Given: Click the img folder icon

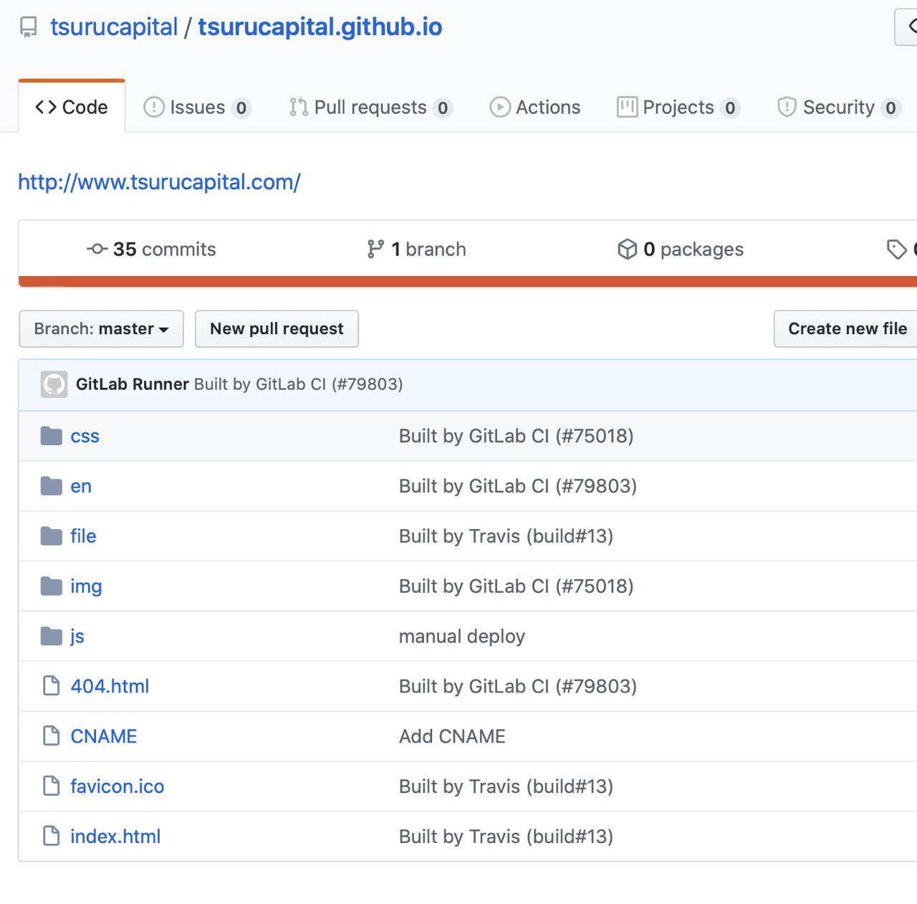Looking at the screenshot, I should (x=52, y=586).
